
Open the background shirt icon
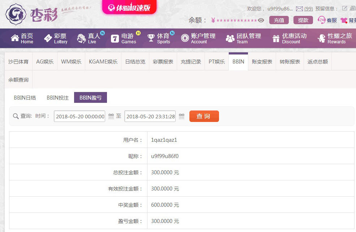click(344, 21)
